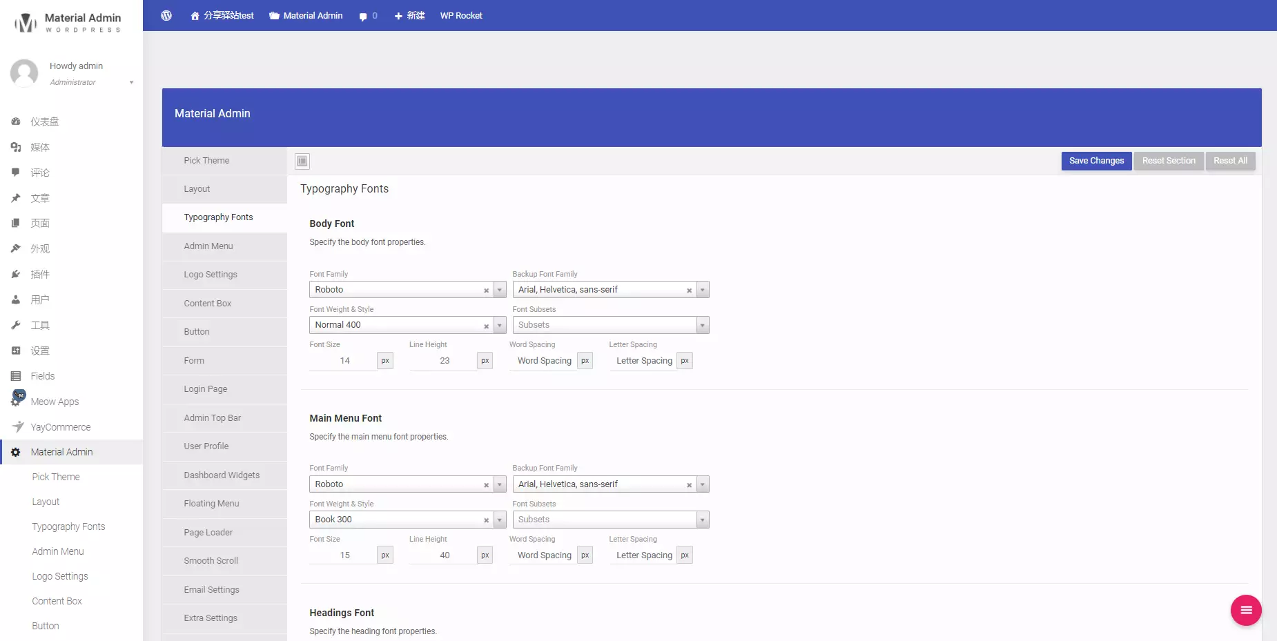Open User Profile settings tab
Screen dimensions: 1277x641
(x=224, y=446)
